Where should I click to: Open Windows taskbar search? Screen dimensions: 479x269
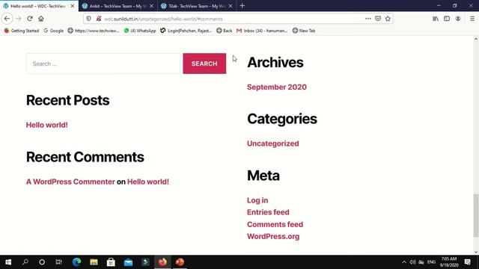click(25, 262)
